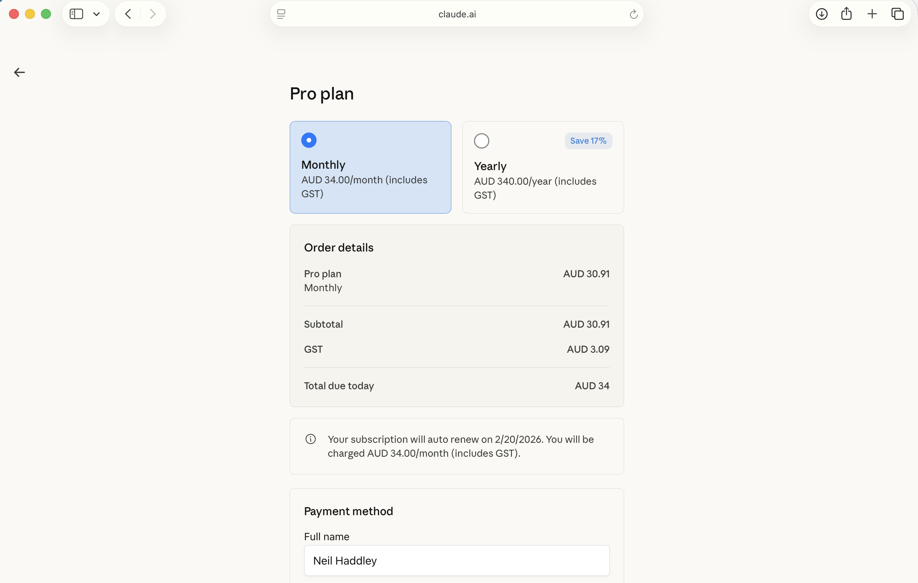
Task: Open a new browser tab
Action: [872, 14]
